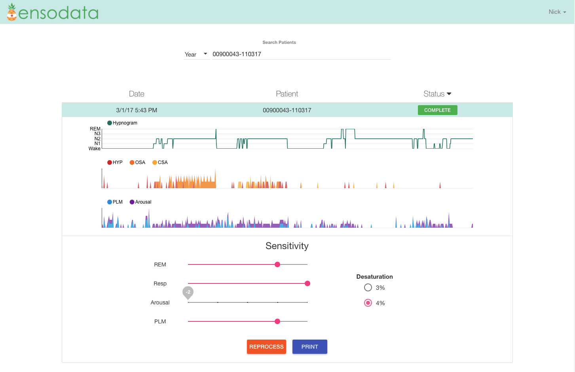Image resolution: width=575 pixels, height=372 pixels.
Task: Expand the Status filter dropdown
Action: (x=437, y=94)
